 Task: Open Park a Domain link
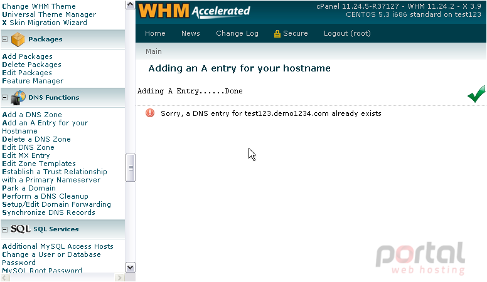click(x=29, y=188)
